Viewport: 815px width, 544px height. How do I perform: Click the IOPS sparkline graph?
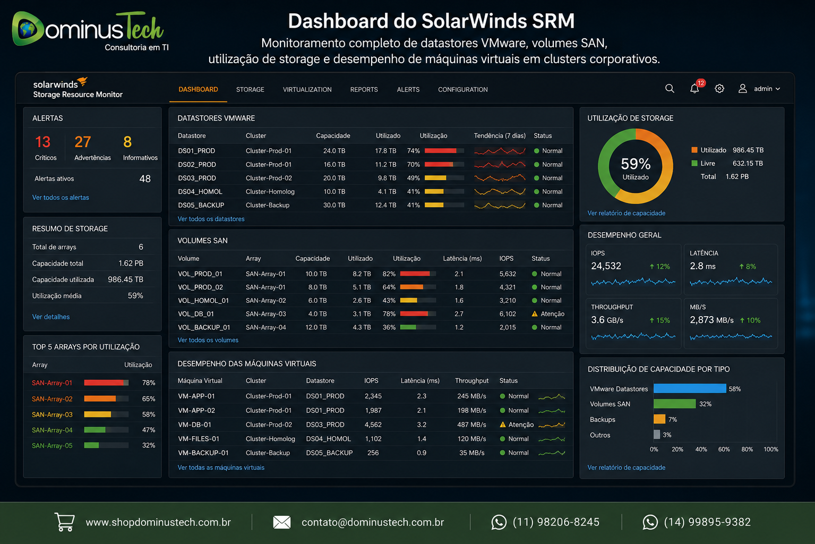[x=633, y=282]
